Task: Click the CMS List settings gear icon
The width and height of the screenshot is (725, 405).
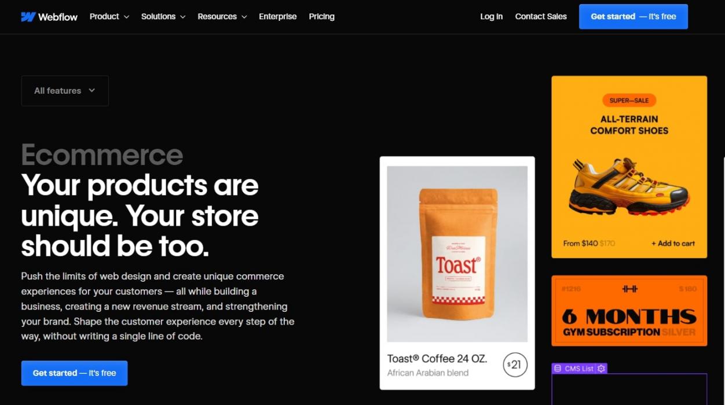Action: (601, 369)
